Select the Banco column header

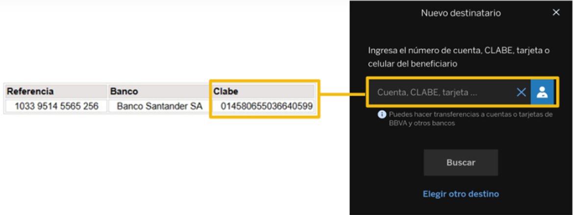(x=124, y=92)
